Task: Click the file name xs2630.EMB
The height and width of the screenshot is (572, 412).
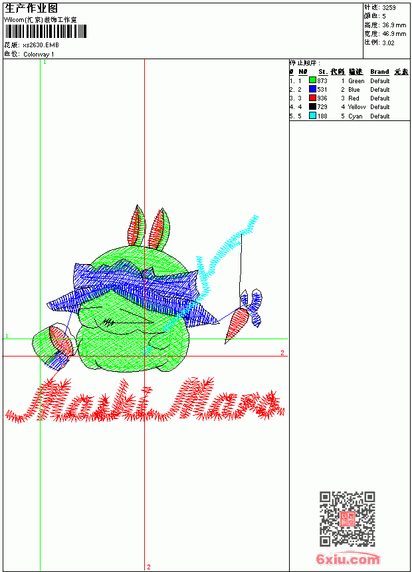Action: coord(41,45)
